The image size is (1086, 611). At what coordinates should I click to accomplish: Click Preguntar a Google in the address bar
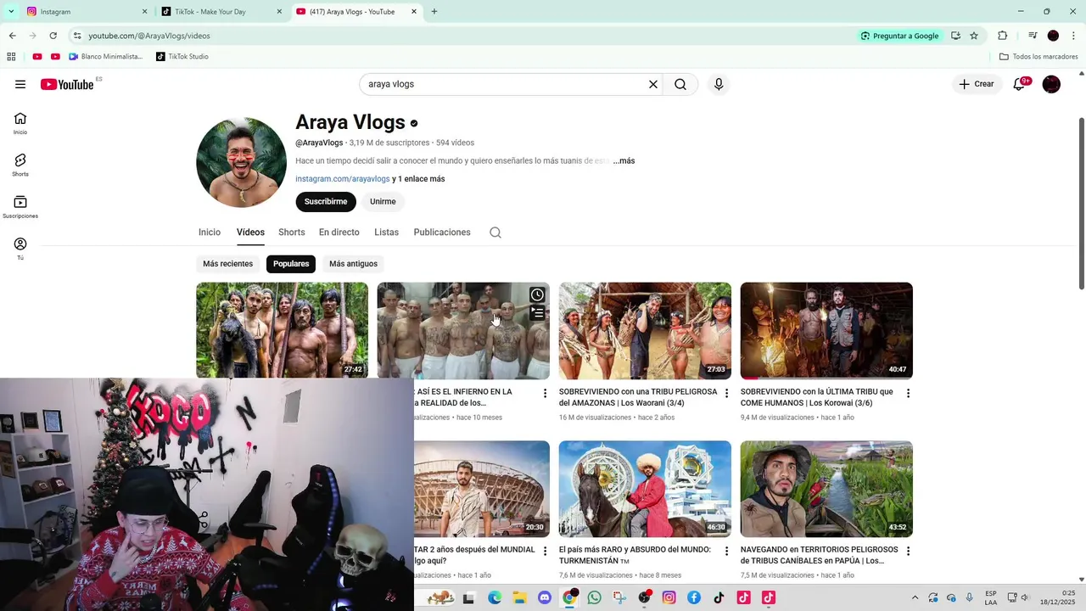point(899,36)
